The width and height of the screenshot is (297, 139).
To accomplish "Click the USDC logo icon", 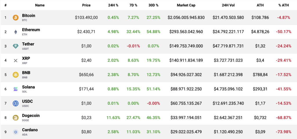I will 16,103.
